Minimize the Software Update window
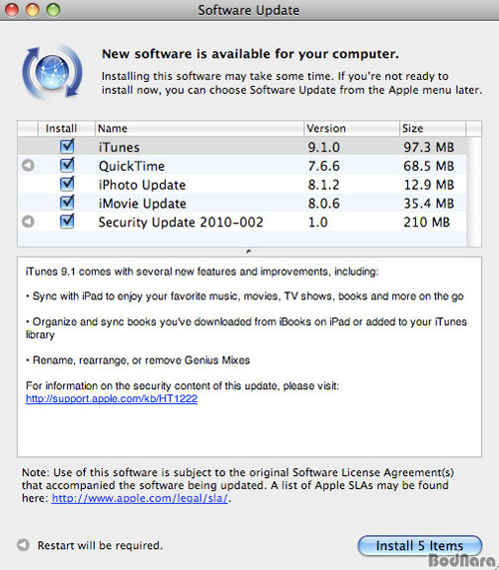Viewport: 499px width, 570px height. [x=32, y=9]
